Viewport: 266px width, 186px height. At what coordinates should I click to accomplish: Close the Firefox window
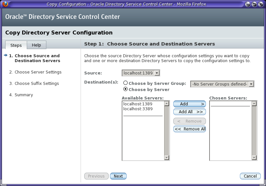click(x=260, y=4)
